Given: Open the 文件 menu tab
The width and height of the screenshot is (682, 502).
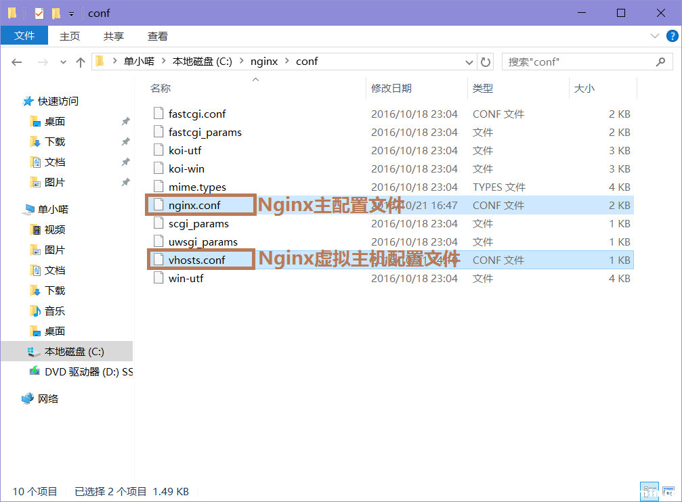Looking at the screenshot, I should point(24,36).
